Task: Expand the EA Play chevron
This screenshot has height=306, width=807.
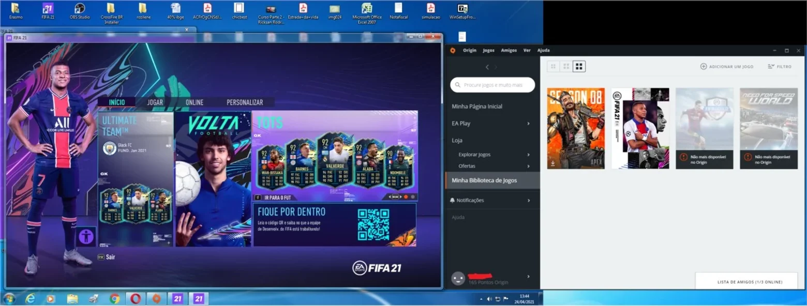Action: [528, 124]
